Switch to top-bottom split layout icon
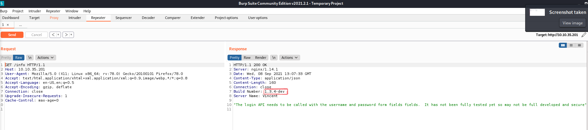This screenshot has width=588, height=130. [571, 45]
